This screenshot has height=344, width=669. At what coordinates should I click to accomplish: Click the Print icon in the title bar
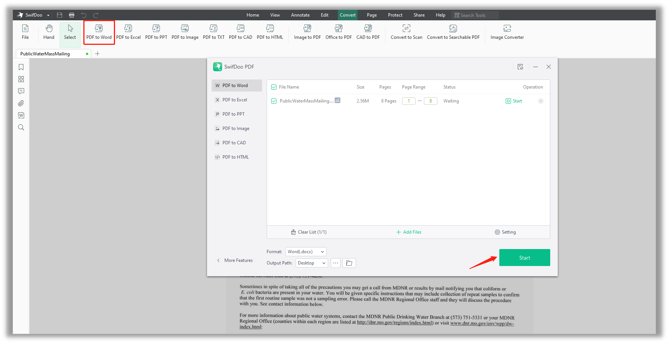tap(72, 15)
